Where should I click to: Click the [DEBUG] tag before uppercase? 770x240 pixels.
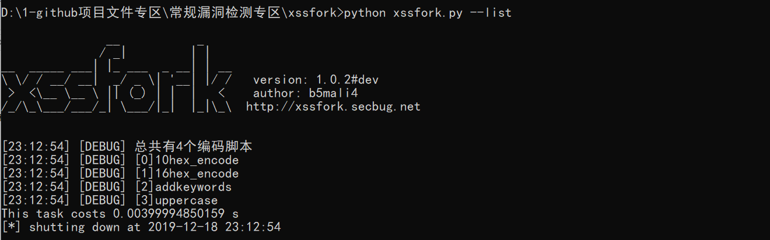(x=101, y=200)
